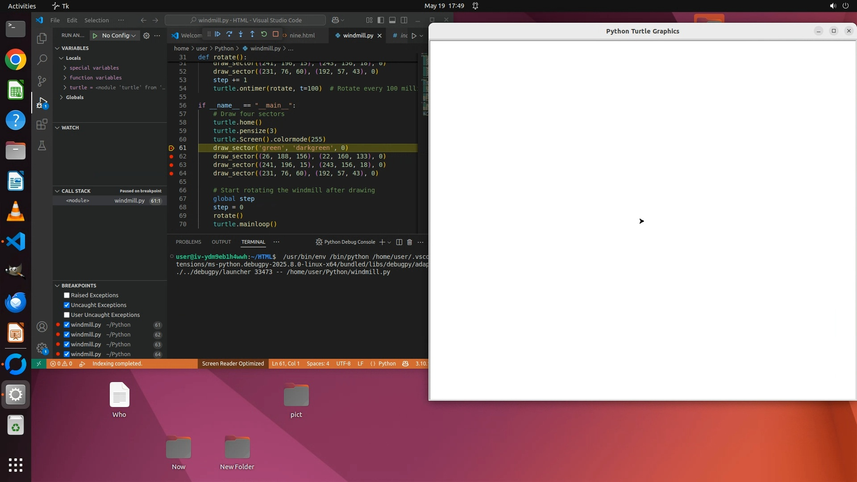
Task: Open the Extensions view in the activity bar
Action: pos(42,124)
